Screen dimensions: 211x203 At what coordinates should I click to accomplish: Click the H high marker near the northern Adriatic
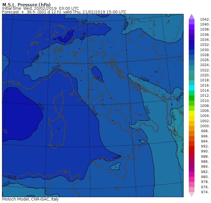pos(98,77)
